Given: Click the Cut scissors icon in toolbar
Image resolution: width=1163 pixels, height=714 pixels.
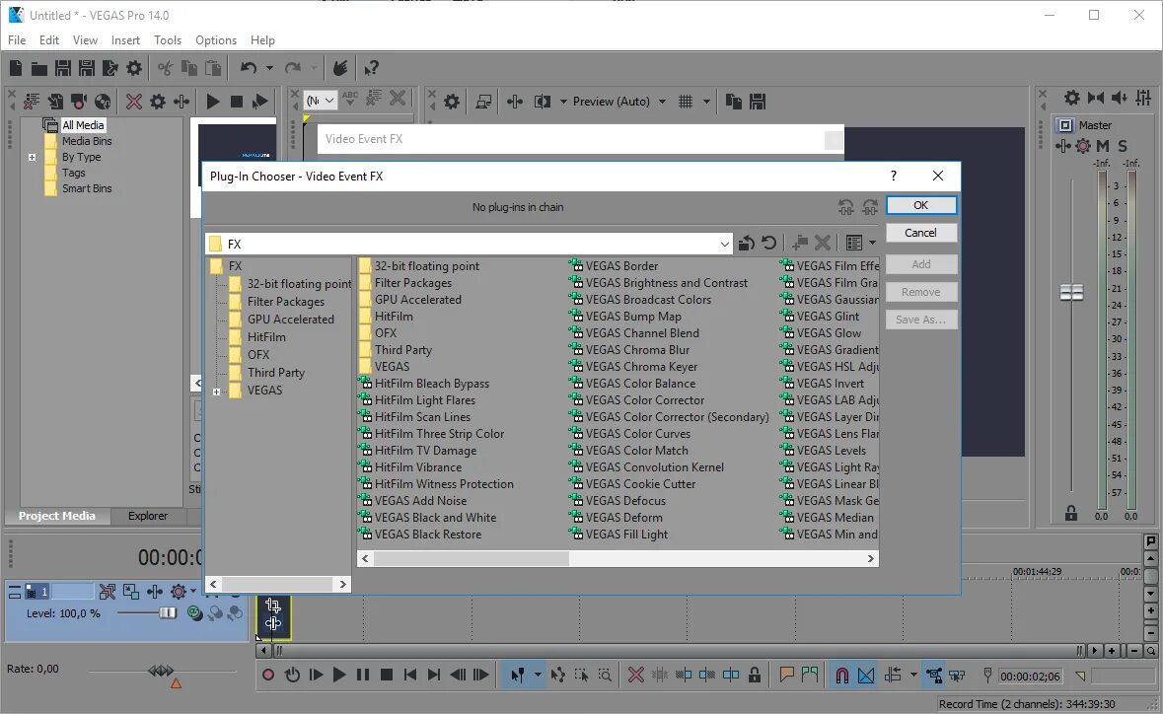Looking at the screenshot, I should pyautogui.click(x=166, y=68).
